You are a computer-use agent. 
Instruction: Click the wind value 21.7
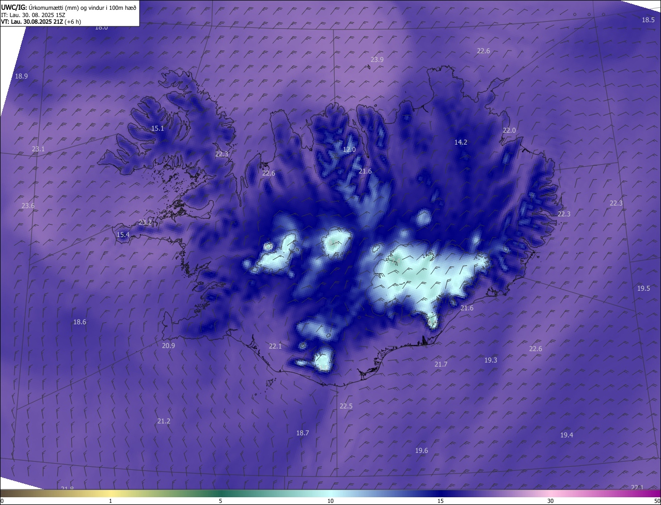(x=441, y=365)
